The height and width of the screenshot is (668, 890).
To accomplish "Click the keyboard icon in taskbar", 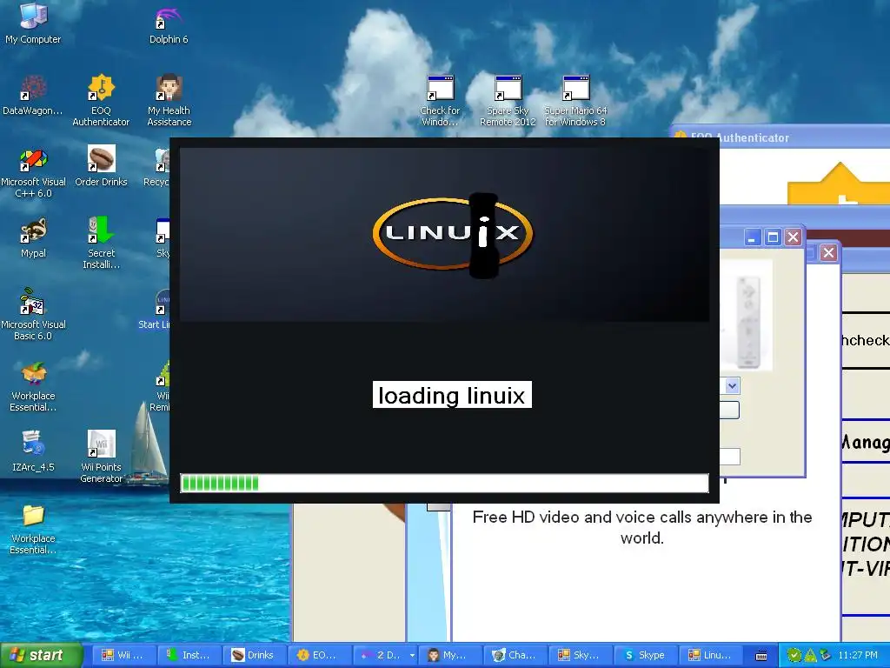I will tap(761, 656).
